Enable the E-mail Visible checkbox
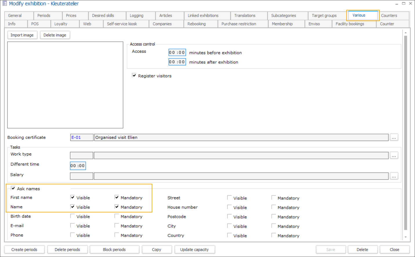The width and height of the screenshot is (415, 257). [73, 226]
